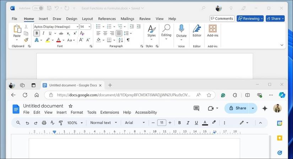The width and height of the screenshot is (293, 159).
Task: Switch to Word's Layout tab
Action: click(x=87, y=19)
